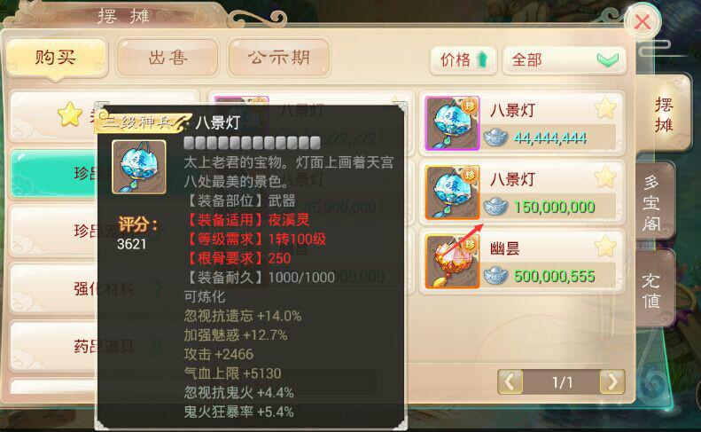Viewport: 701px width, 432px height.
Task: Click the 幽昙 flower item icon
Action: (x=453, y=261)
